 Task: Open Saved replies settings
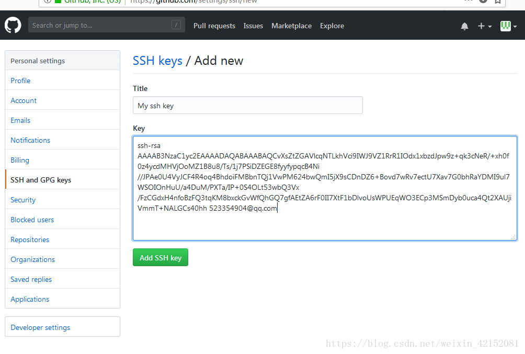click(x=63, y=279)
